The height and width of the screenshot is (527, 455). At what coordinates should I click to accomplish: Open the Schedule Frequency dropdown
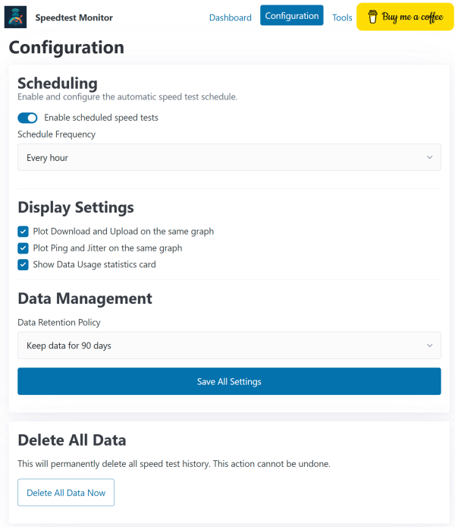point(228,158)
